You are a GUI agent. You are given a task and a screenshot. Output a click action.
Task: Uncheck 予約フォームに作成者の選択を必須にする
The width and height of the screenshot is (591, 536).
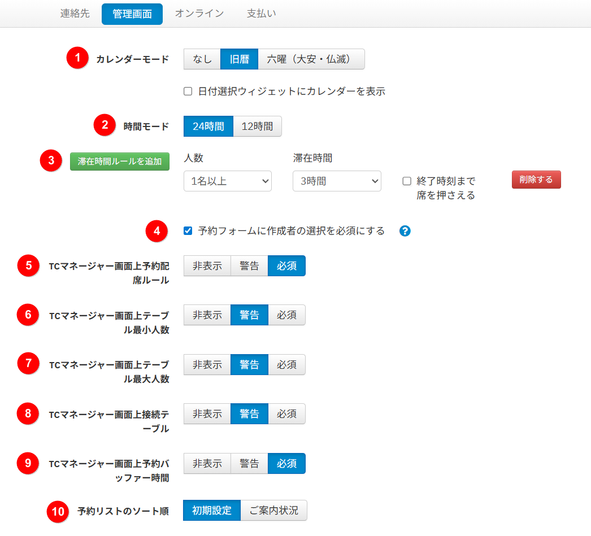(x=188, y=231)
